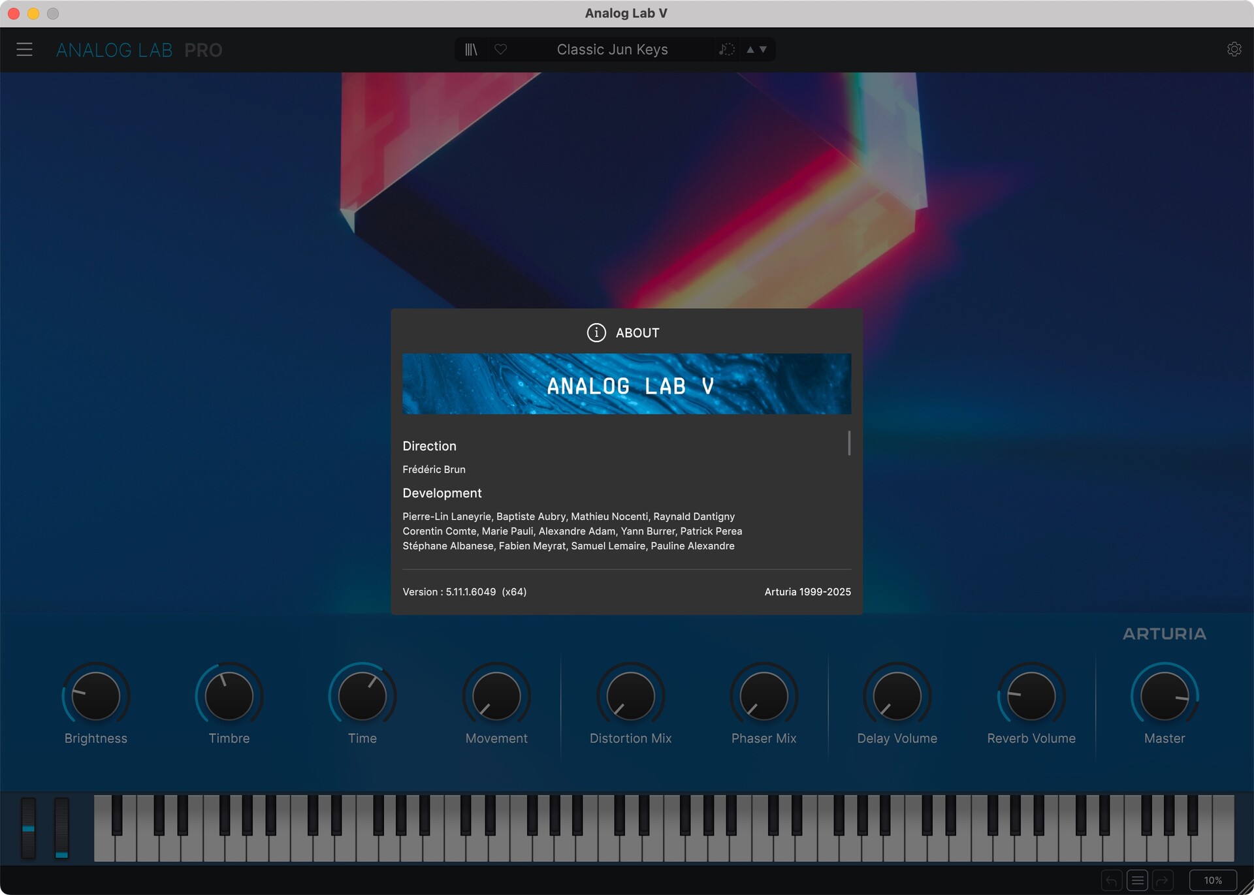The height and width of the screenshot is (895, 1254).
Task: Click the Brightness label
Action: 96,738
